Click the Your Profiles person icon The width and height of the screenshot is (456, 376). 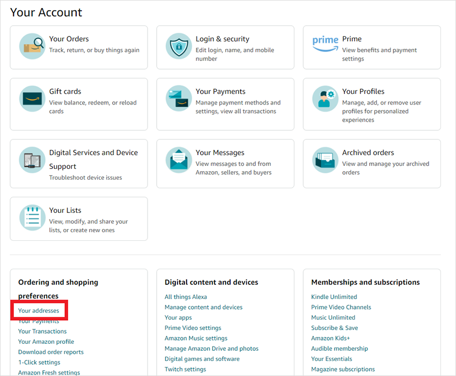point(325,99)
